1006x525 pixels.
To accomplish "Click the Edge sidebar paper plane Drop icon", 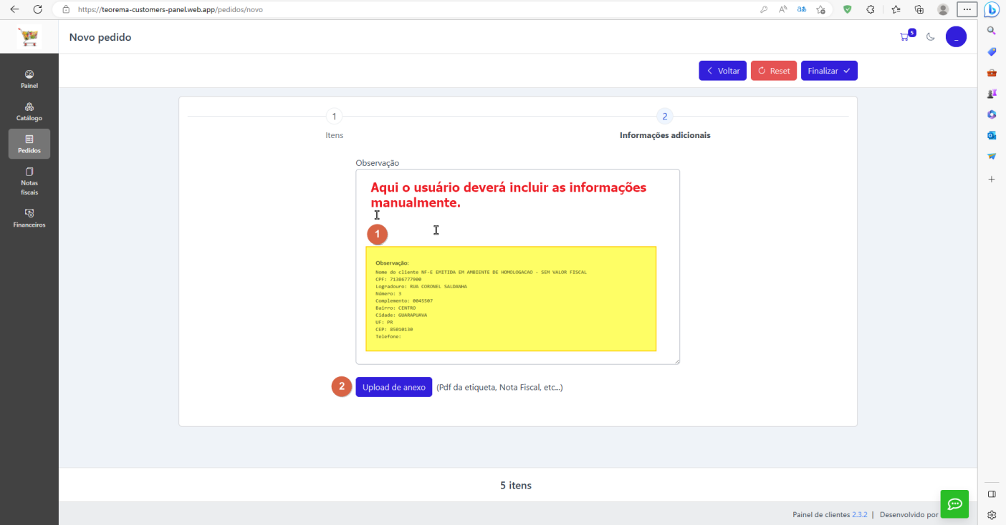I will [992, 156].
